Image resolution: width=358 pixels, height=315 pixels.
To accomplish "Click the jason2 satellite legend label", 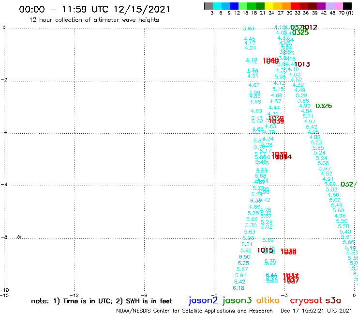I will 203,300.
